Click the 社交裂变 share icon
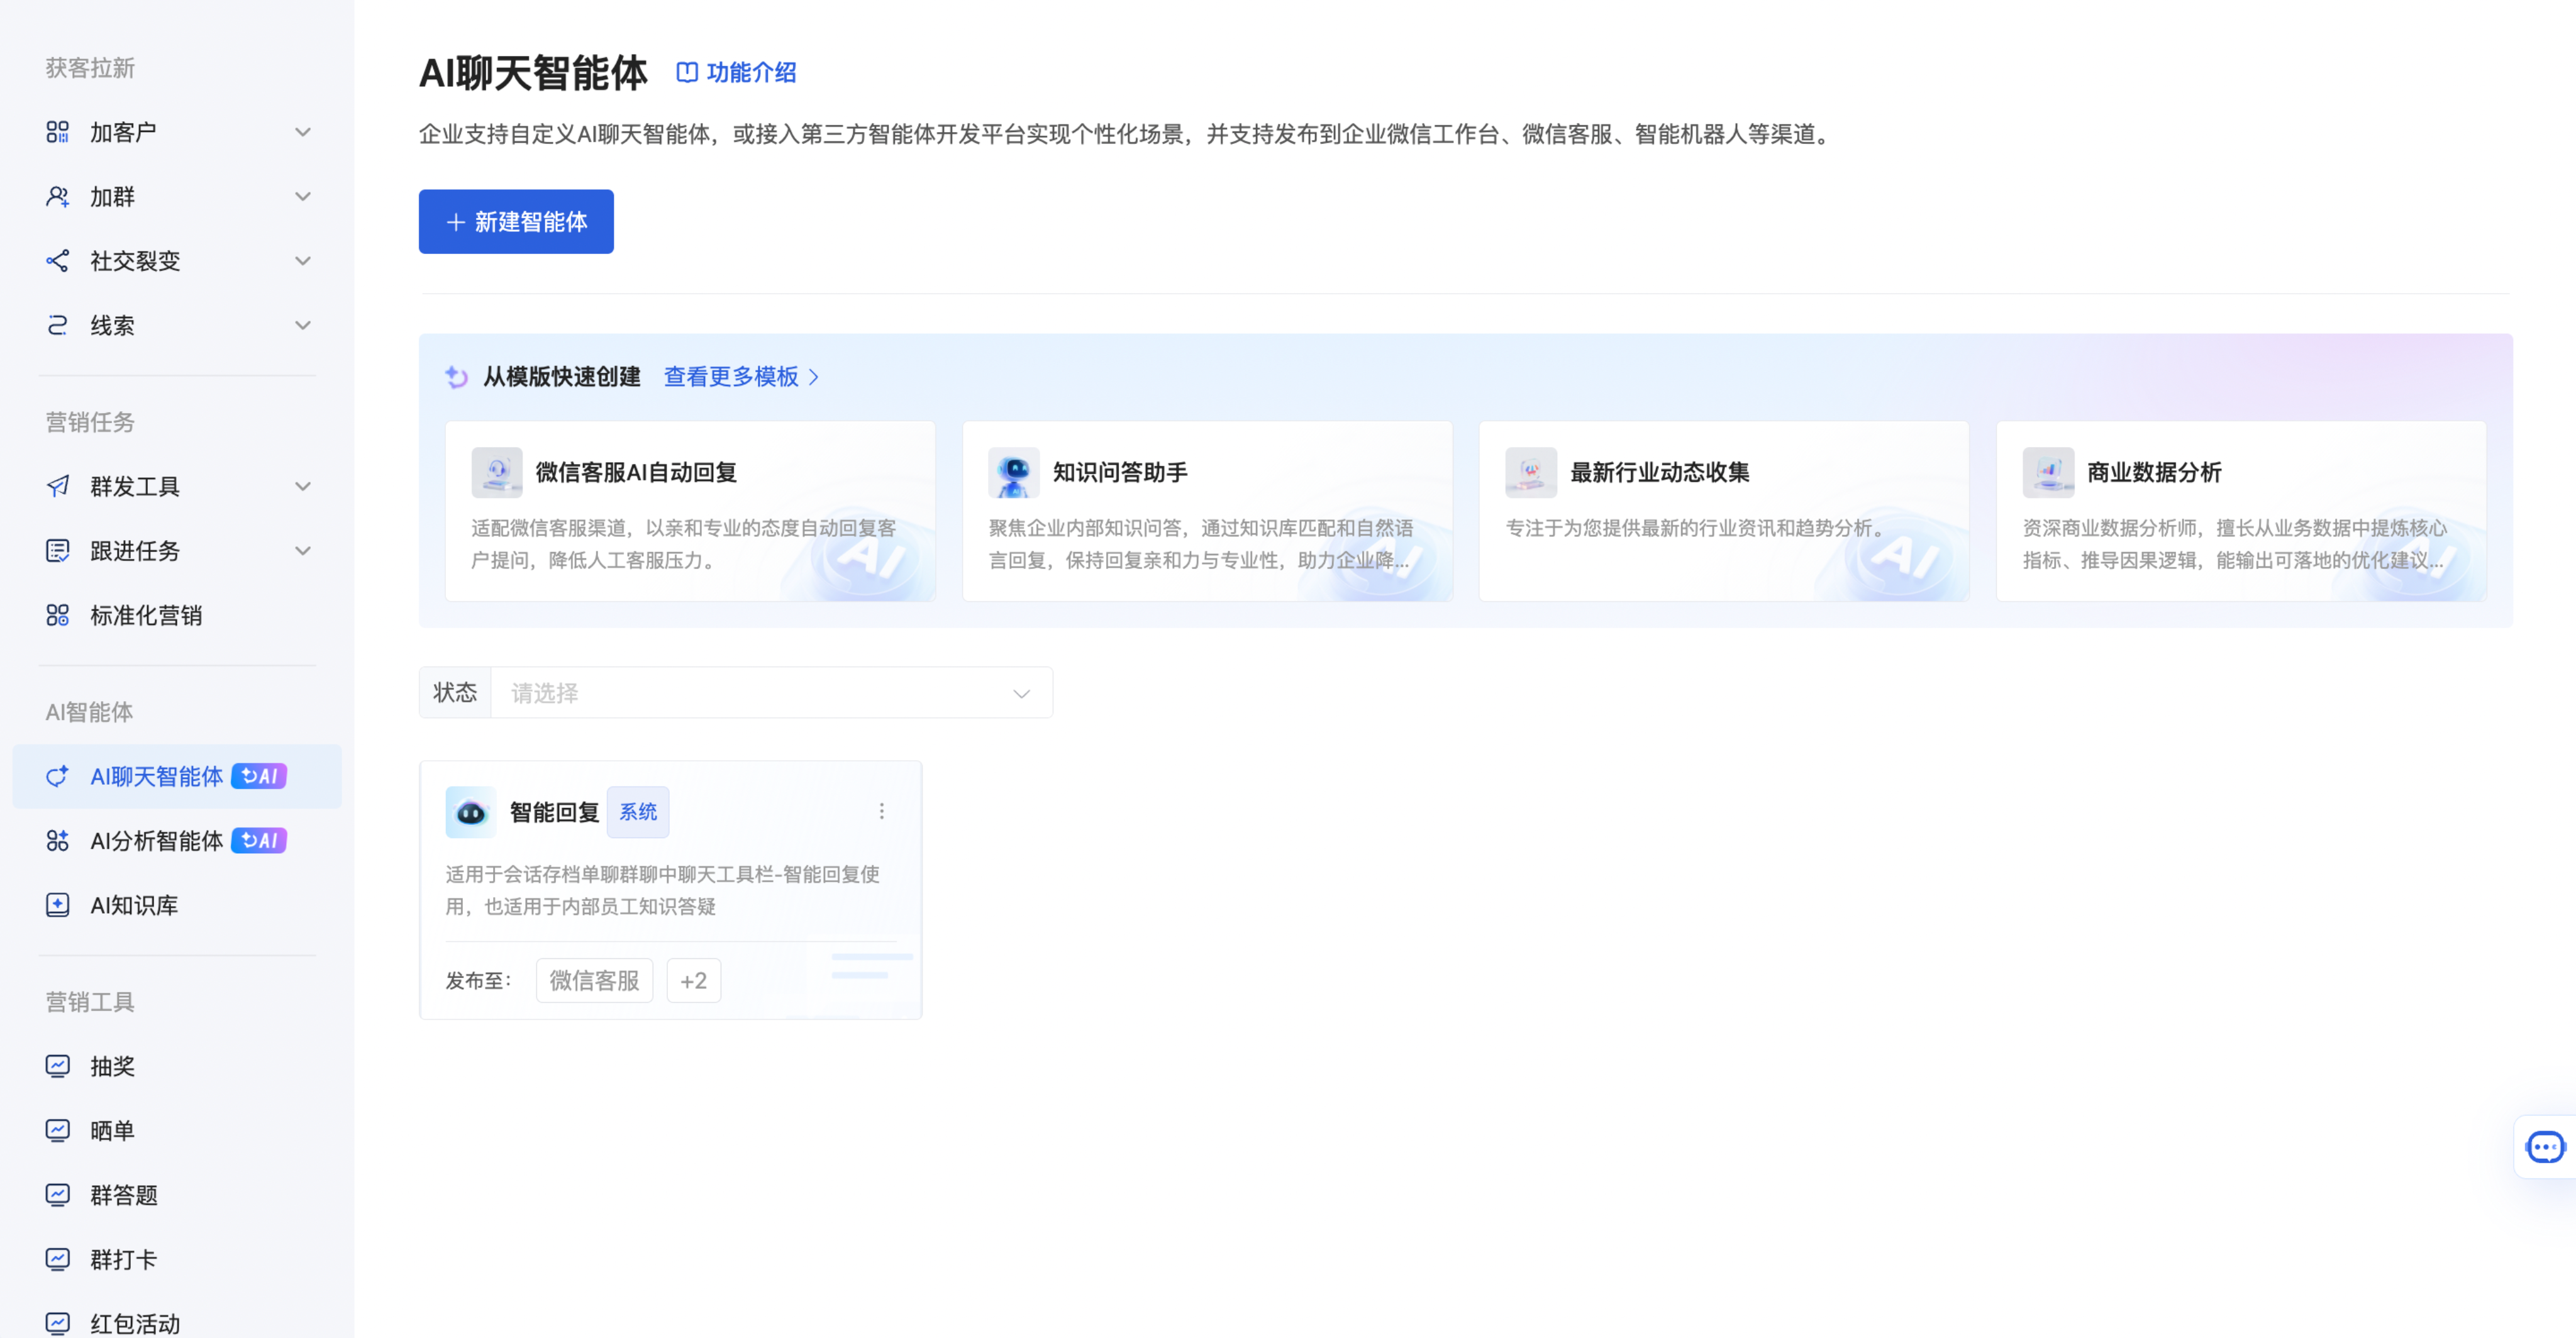The image size is (2576, 1338). [x=58, y=261]
